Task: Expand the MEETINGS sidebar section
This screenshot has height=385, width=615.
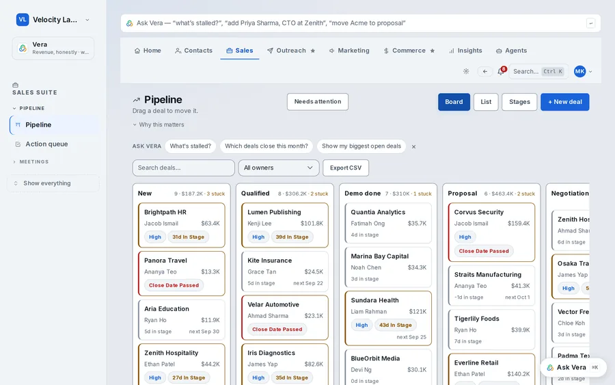Action: 31,161
